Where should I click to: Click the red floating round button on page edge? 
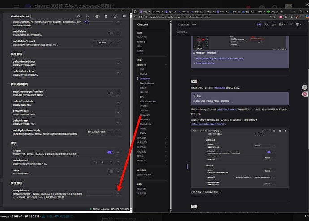click(305, 94)
